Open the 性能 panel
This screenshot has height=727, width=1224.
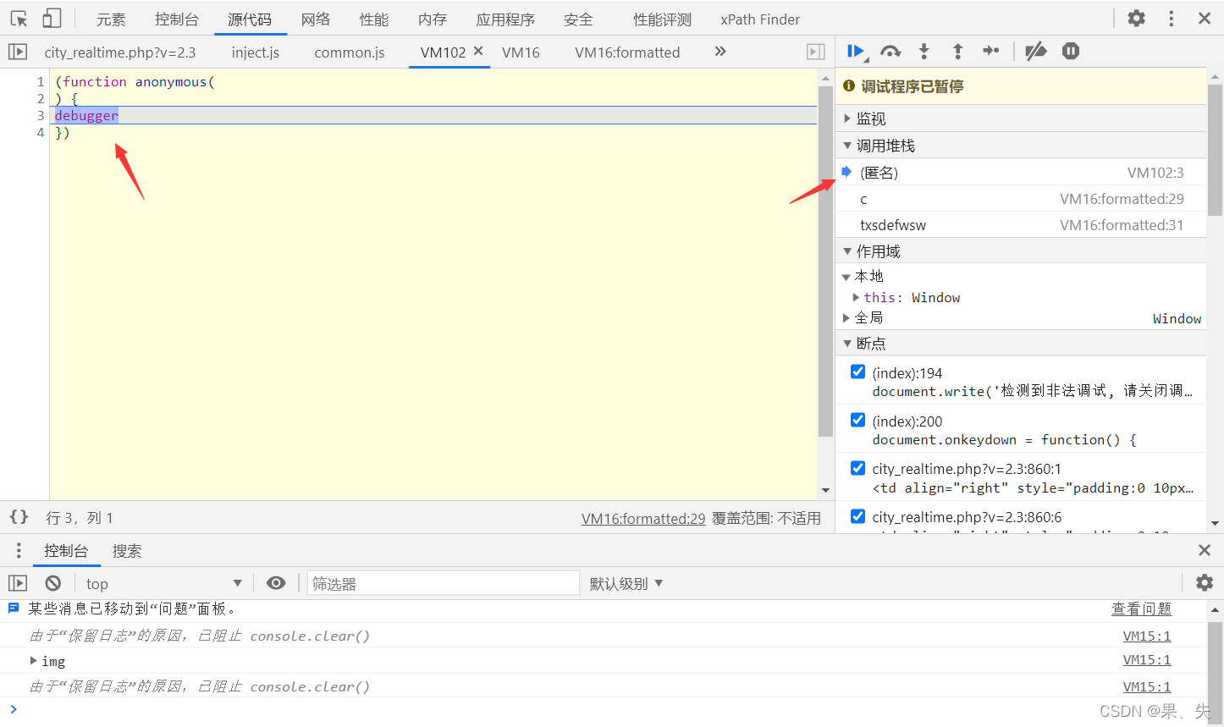pos(374,19)
